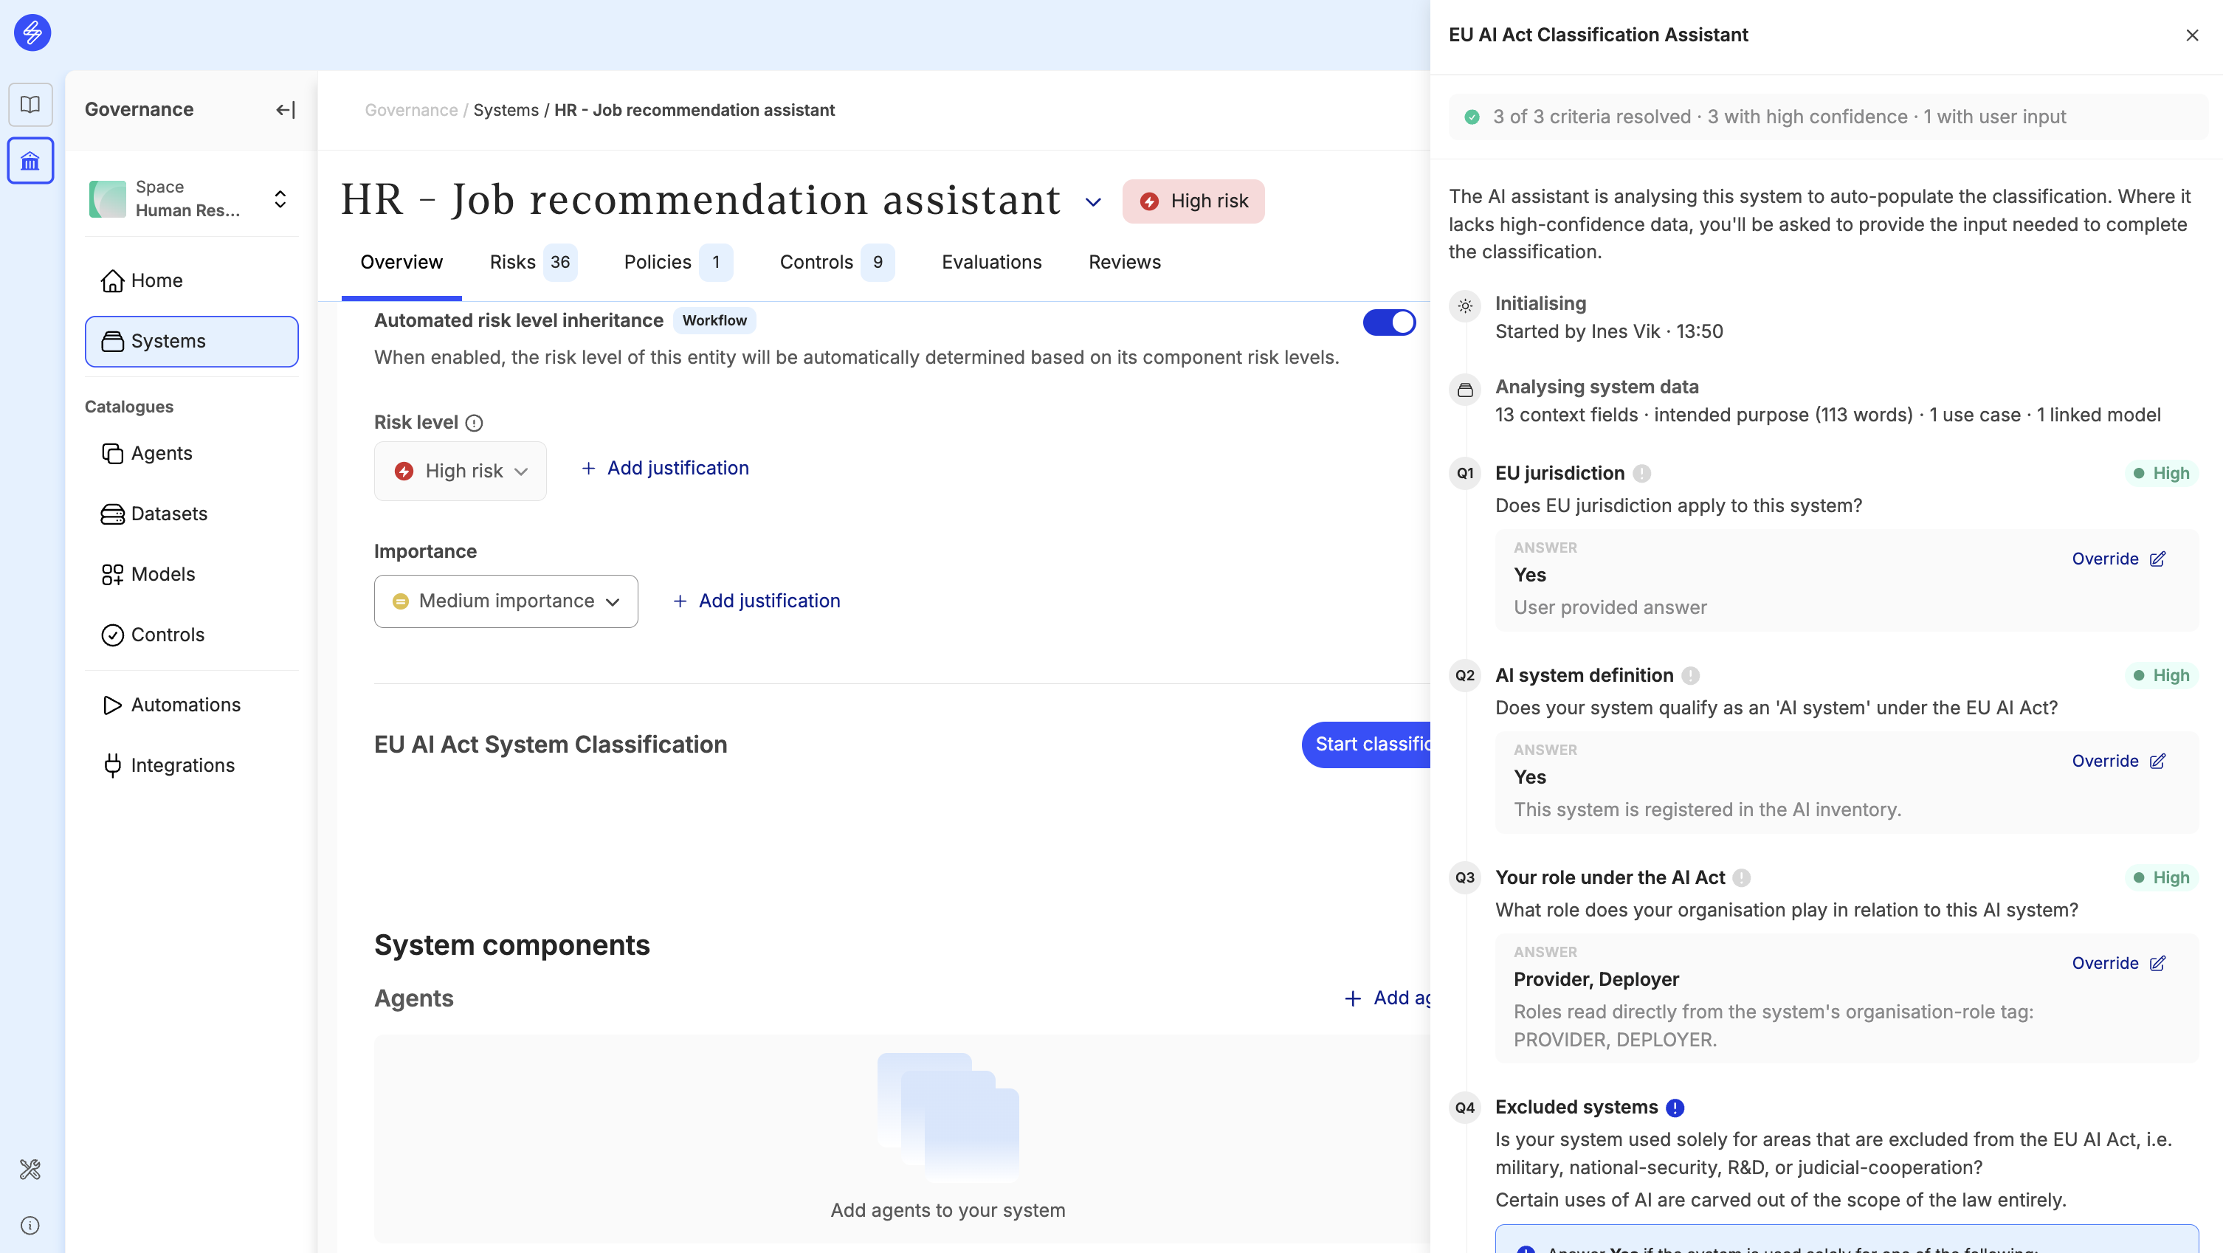Switch to the Reviews tab
This screenshot has height=1253, width=2223.
(1125, 261)
